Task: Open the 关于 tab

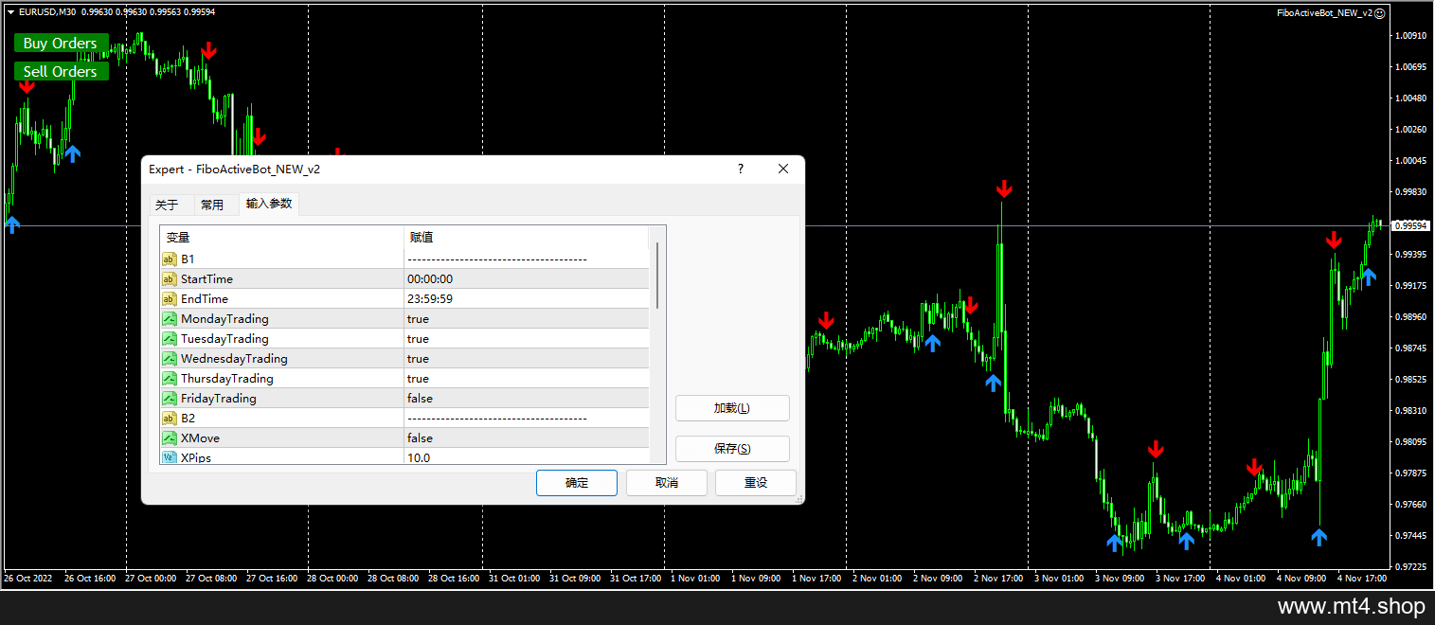Action: (167, 205)
